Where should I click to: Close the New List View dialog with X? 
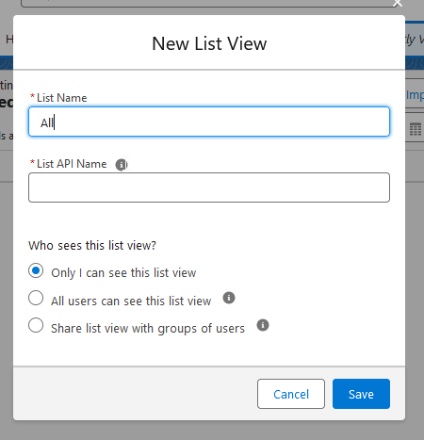[398, 3]
